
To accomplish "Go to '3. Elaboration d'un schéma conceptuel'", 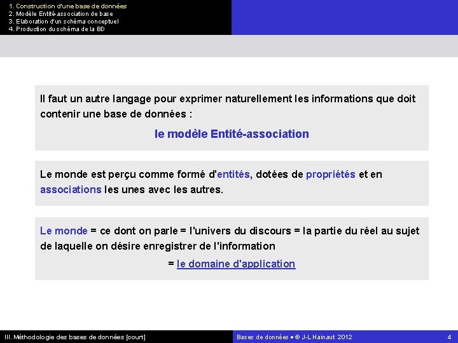I will [64, 22].
